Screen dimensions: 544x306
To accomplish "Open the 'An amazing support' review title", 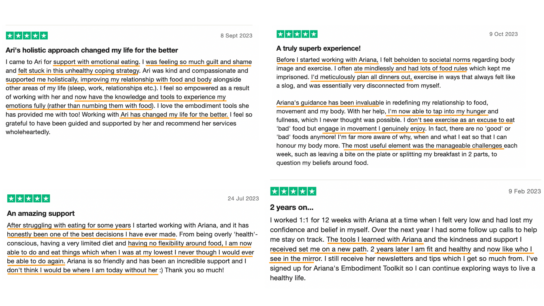I will pos(41,213).
